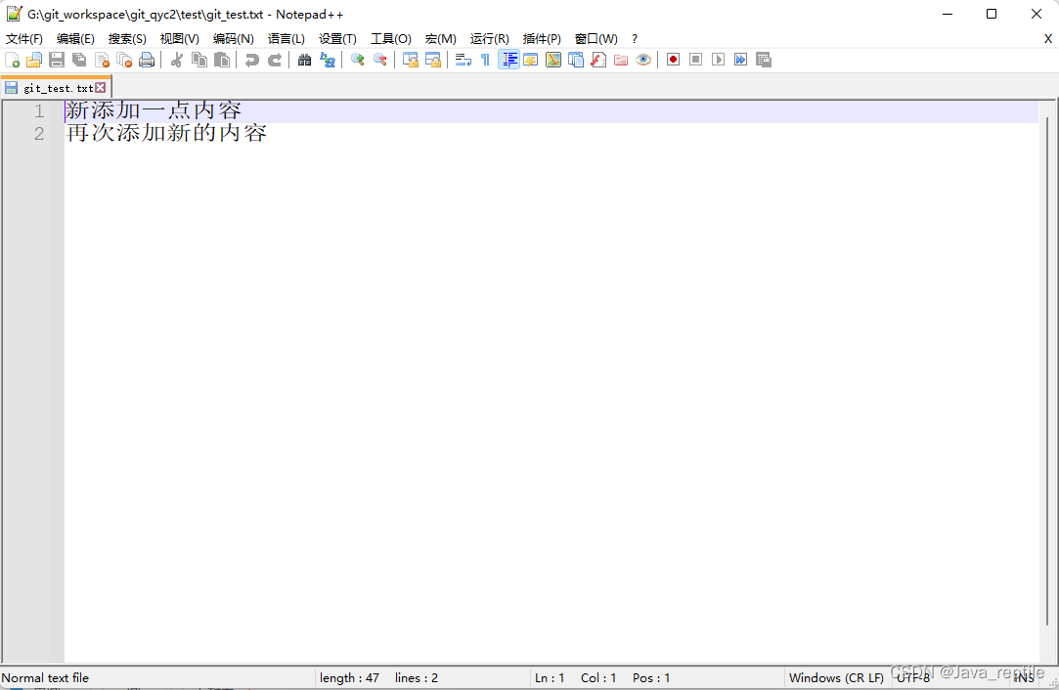Click the Zoom Out magnifier icon
This screenshot has width=1059, height=690.
380,60
